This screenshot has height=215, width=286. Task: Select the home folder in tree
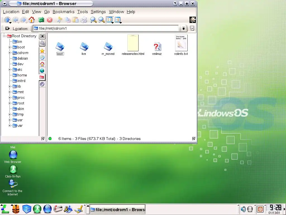20,75
